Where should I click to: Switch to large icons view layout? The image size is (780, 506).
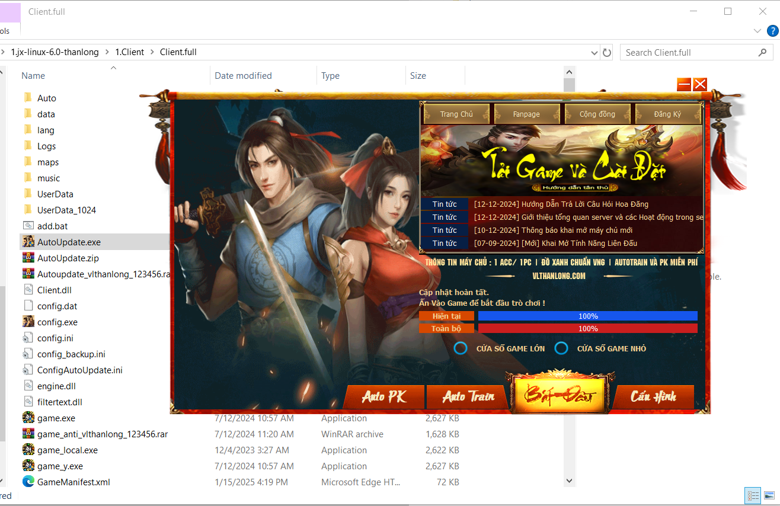click(x=769, y=495)
